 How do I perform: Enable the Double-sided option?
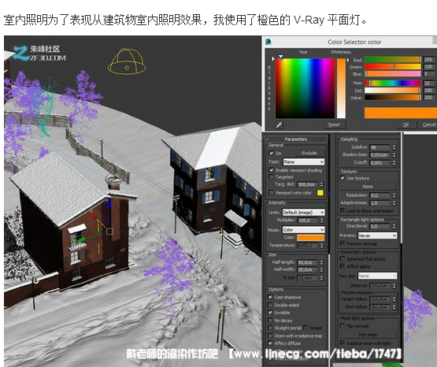click(x=270, y=305)
